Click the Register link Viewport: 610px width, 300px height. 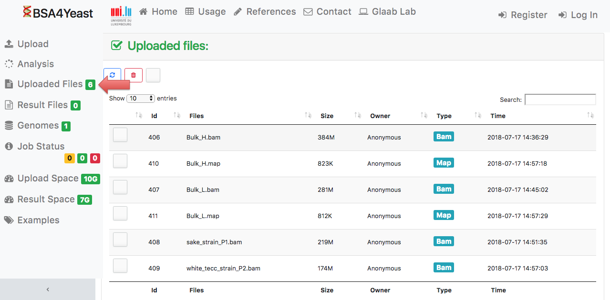(523, 15)
